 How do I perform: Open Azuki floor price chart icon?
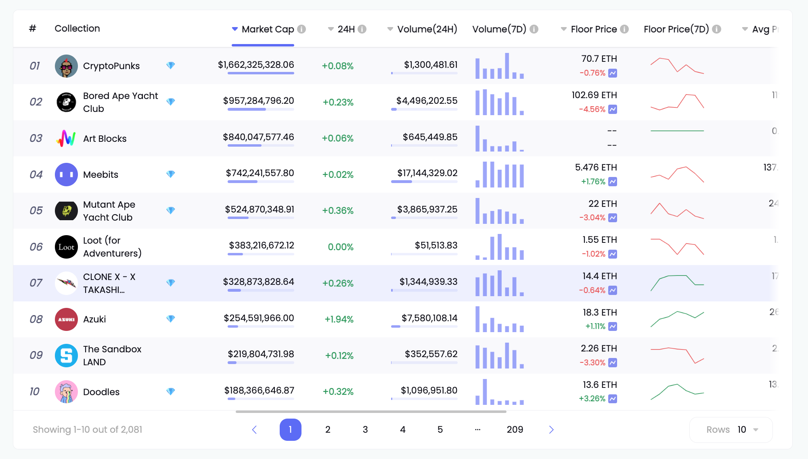(x=613, y=326)
